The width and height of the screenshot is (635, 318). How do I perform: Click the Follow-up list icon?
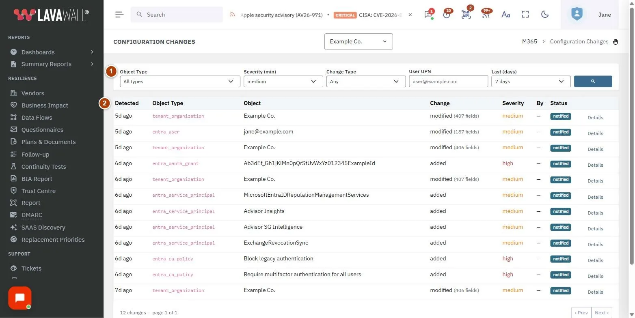click(13, 154)
